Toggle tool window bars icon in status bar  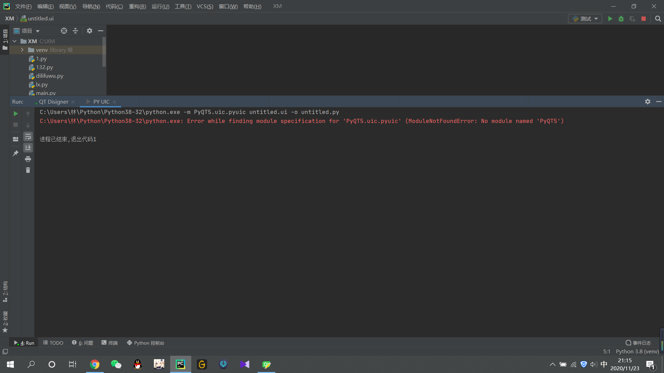(x=5, y=352)
